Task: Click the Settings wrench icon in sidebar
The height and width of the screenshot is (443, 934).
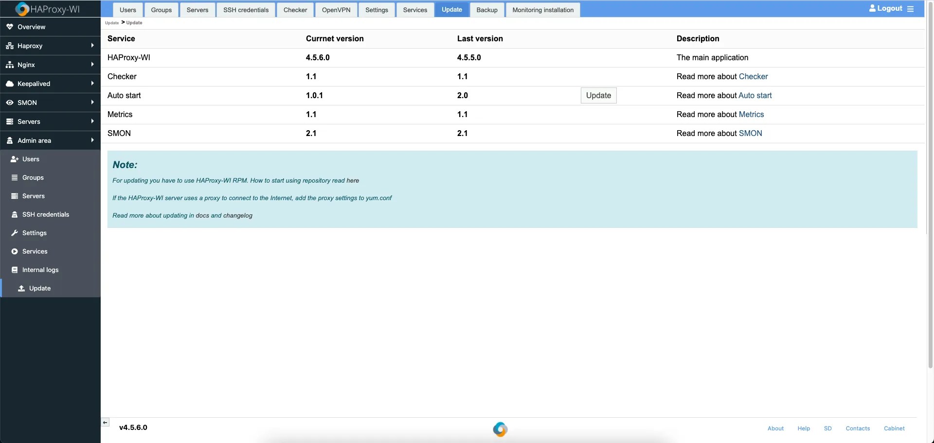Action: click(x=15, y=233)
